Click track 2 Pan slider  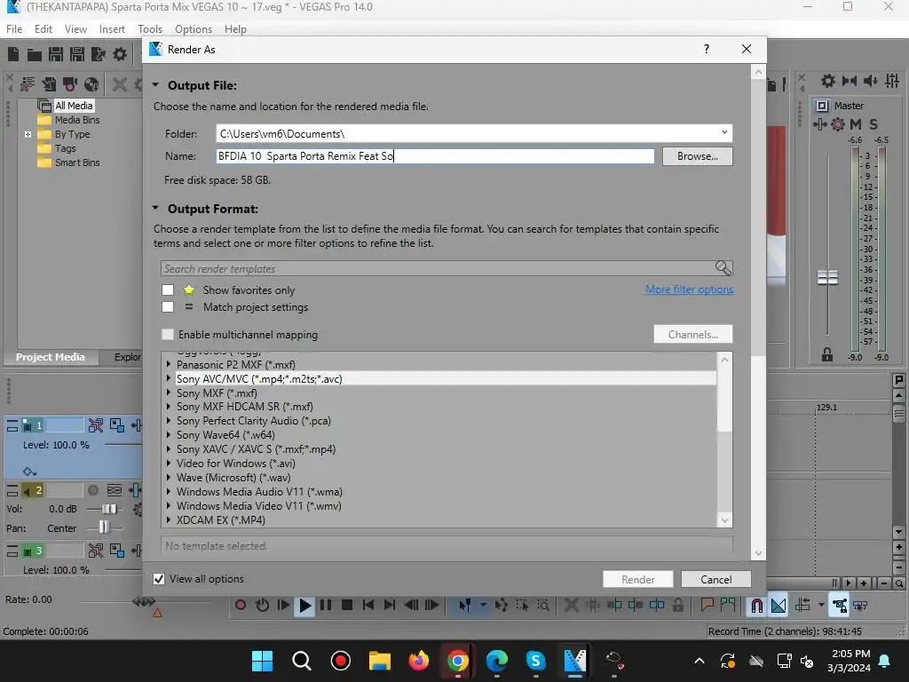pos(104,527)
